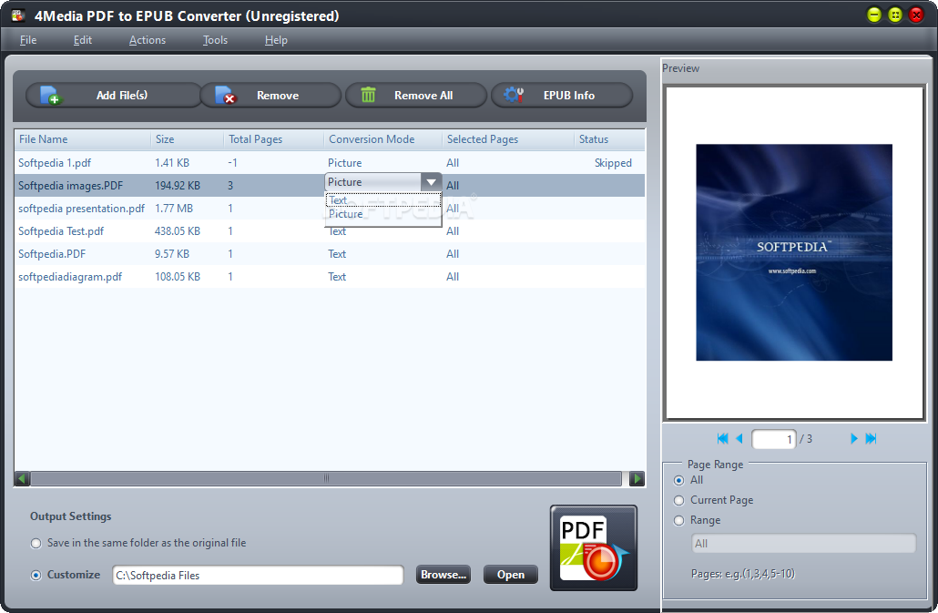Click the output path input field

(258, 575)
